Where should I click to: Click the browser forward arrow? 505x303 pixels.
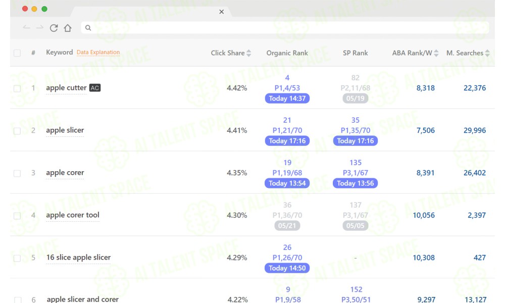(39, 28)
